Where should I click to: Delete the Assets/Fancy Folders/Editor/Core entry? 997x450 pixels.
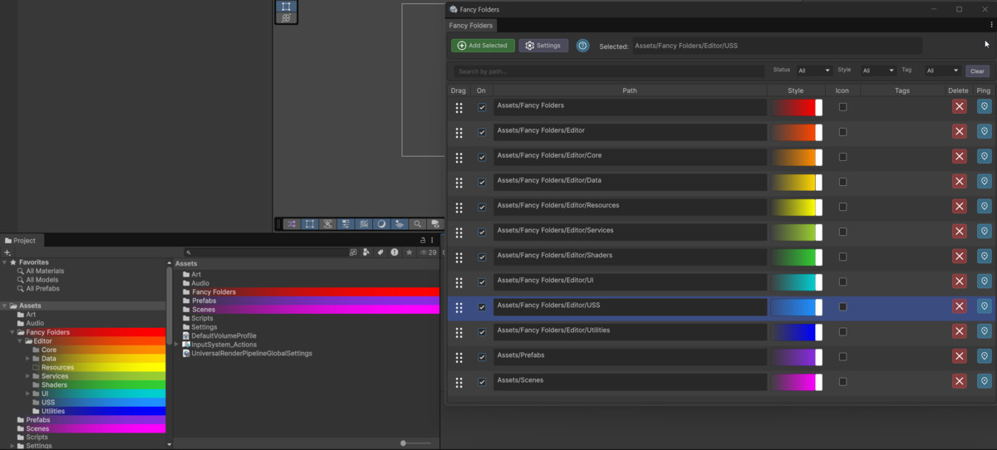959,156
